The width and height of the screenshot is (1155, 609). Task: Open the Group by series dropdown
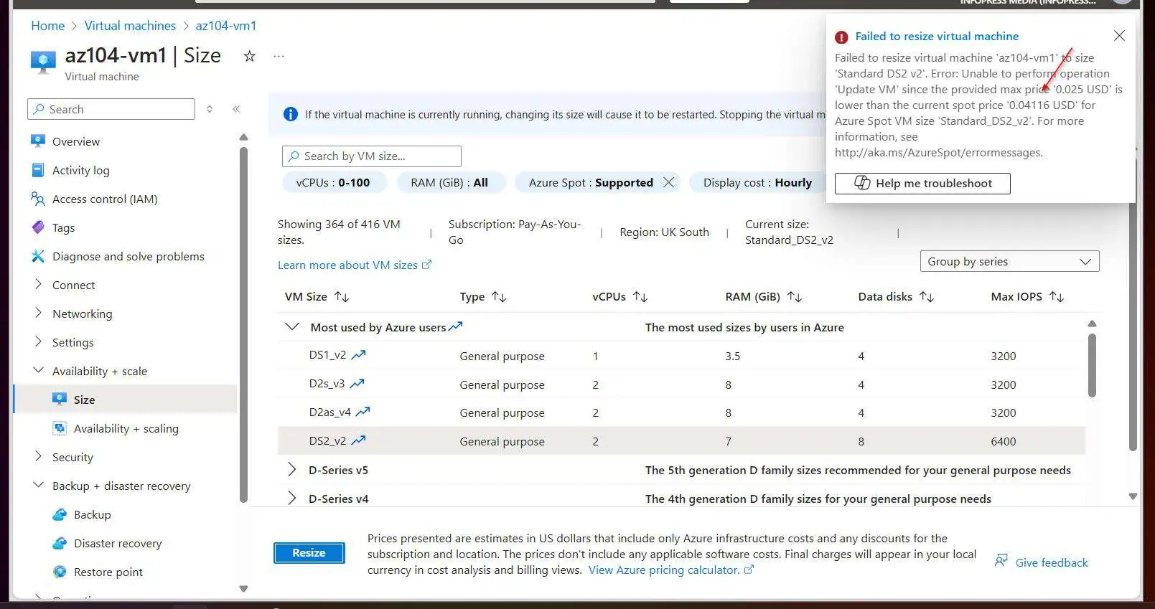[x=1009, y=262]
